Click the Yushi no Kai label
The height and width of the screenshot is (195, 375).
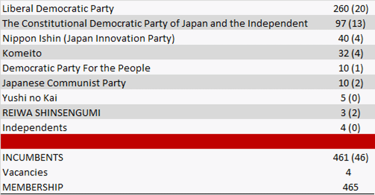(x=30, y=98)
